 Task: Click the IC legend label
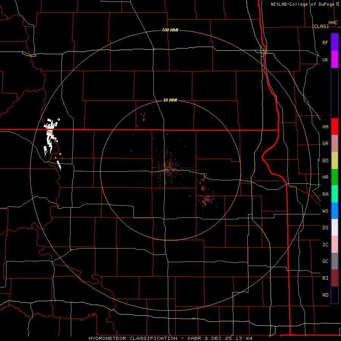pyautogui.click(x=325, y=245)
